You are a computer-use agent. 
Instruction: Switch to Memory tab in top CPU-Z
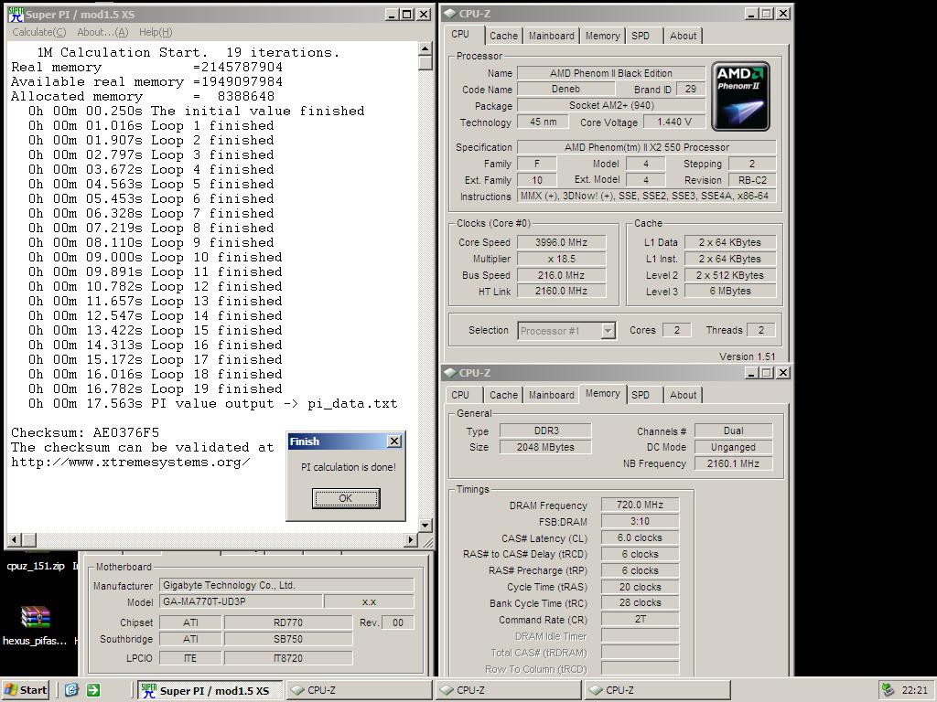pyautogui.click(x=602, y=36)
